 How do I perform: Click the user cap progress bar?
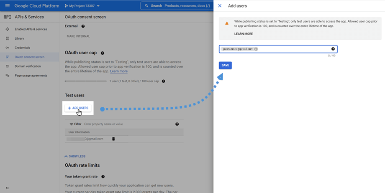[86, 81]
